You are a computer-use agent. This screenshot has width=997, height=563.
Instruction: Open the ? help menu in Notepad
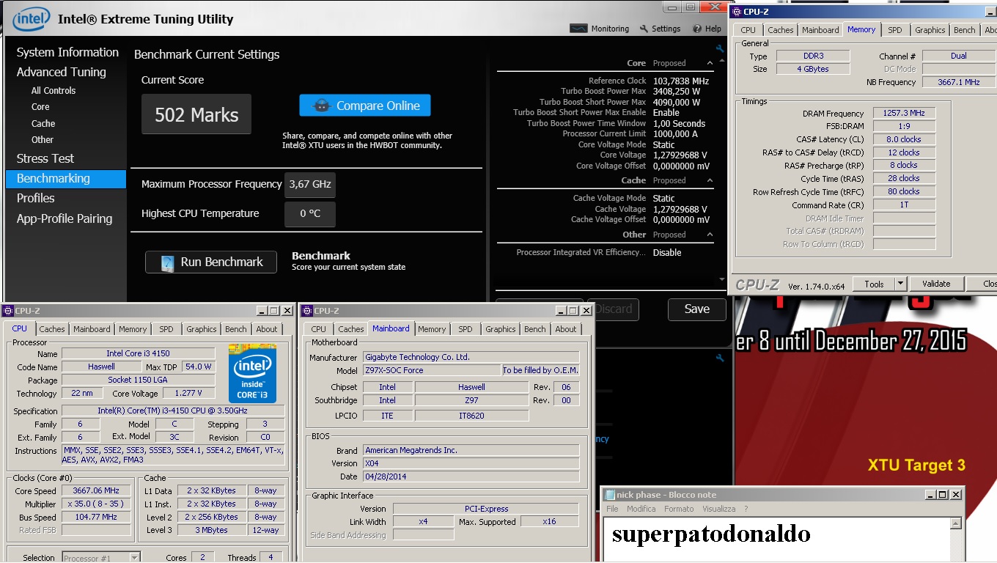coord(746,509)
